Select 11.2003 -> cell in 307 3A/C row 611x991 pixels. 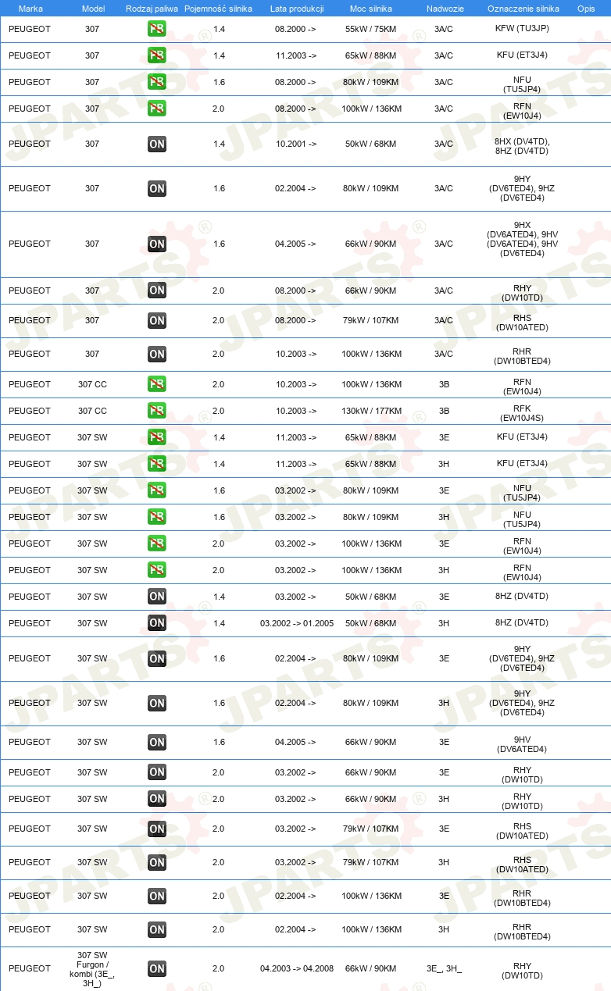(x=295, y=55)
